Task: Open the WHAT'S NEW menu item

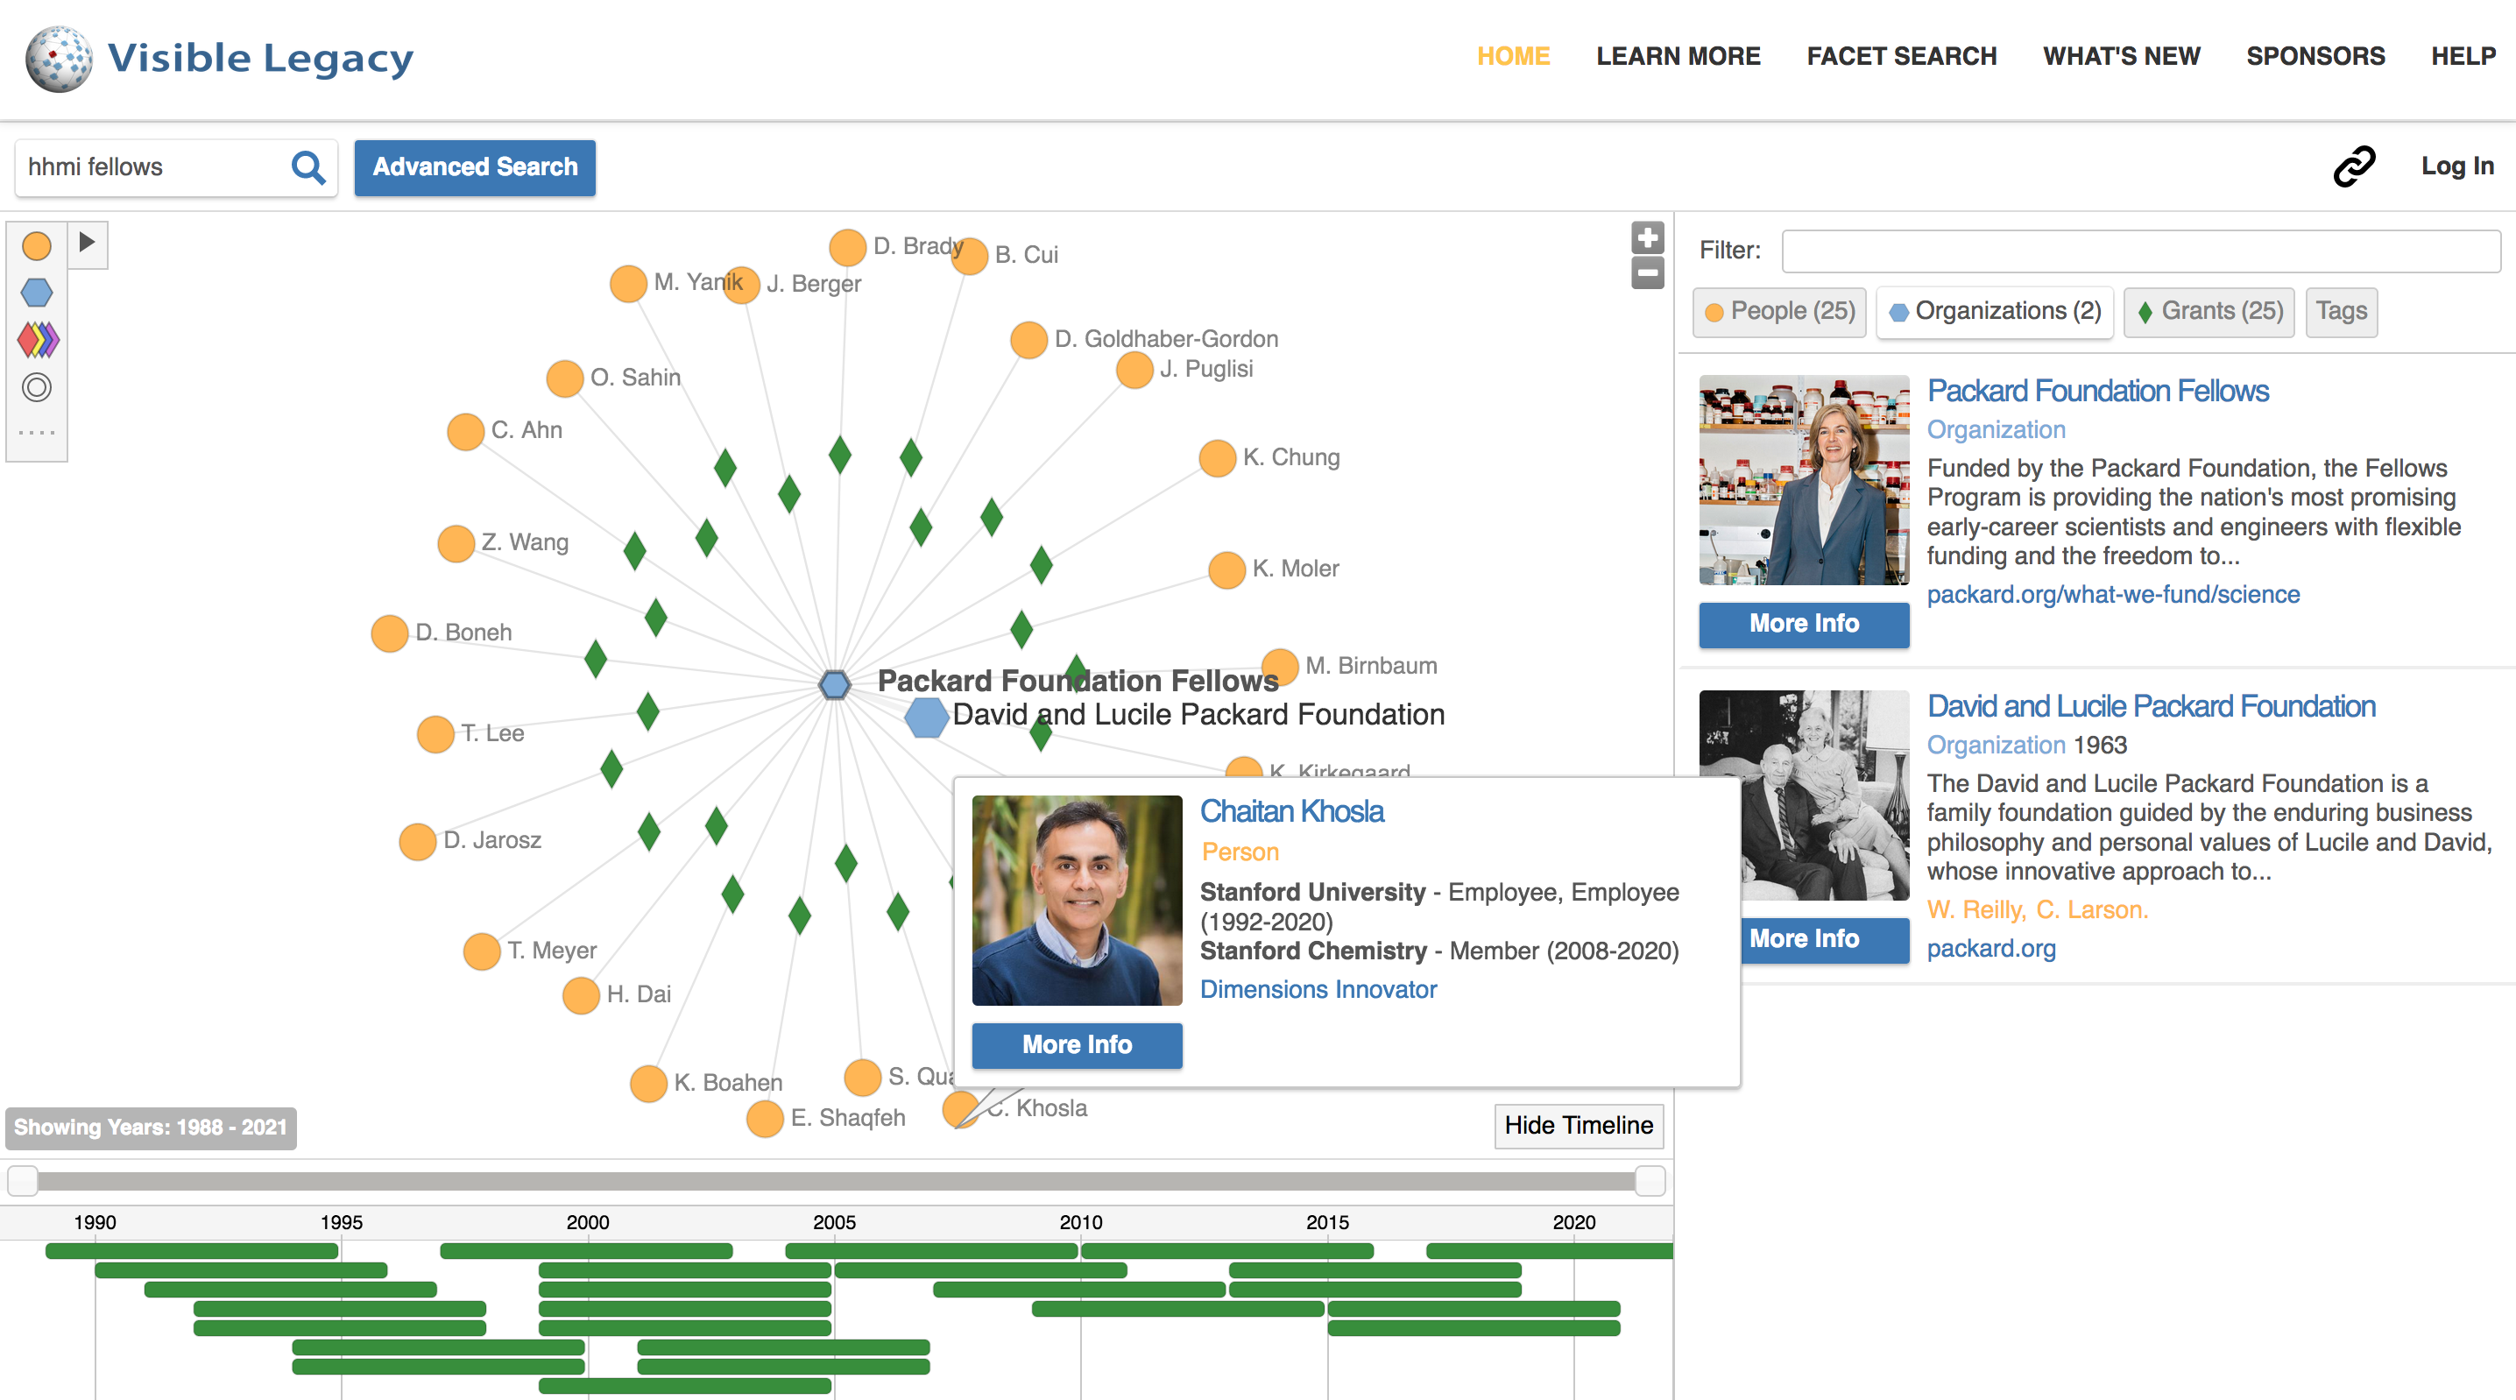Action: click(2122, 56)
